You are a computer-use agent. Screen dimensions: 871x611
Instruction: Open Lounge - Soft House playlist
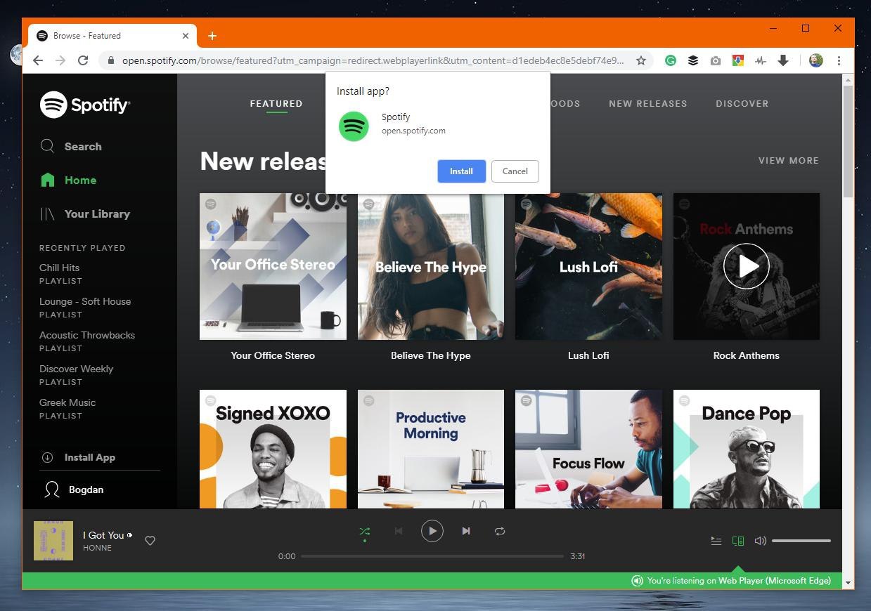[85, 301]
